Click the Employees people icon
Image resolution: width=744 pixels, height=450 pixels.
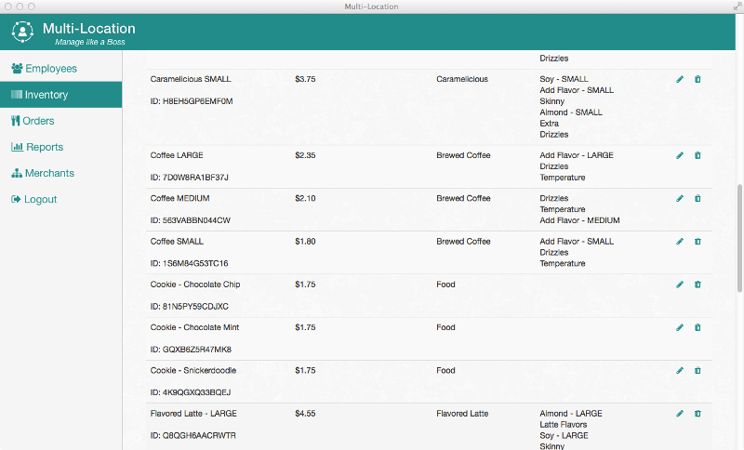point(17,68)
